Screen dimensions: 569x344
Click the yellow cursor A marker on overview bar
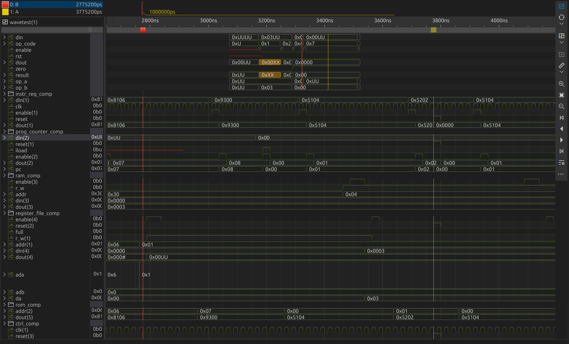pos(433,30)
